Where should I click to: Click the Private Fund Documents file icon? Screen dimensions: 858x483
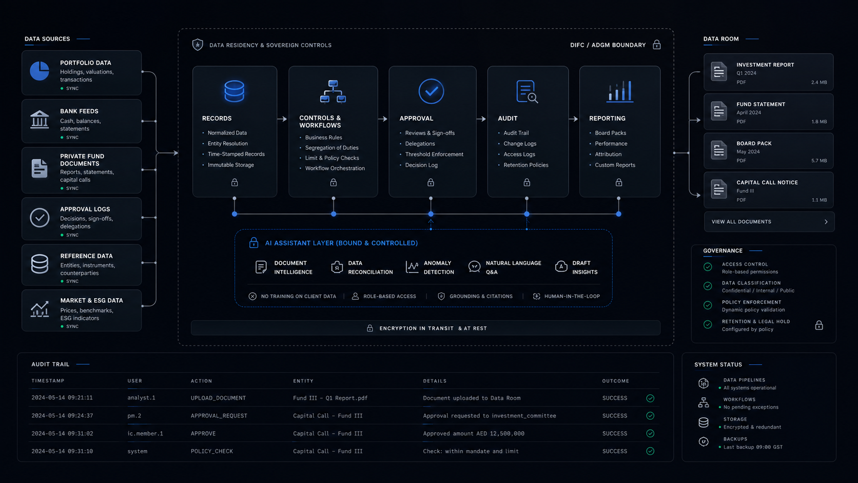[40, 168]
